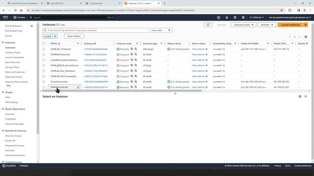Switch to the CloudConnexa browser tab
Screen dimensions: 314x176
point(103,3)
